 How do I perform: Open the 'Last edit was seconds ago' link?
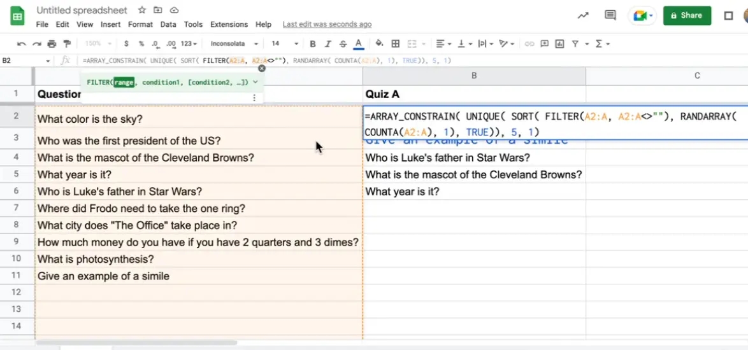tap(327, 24)
